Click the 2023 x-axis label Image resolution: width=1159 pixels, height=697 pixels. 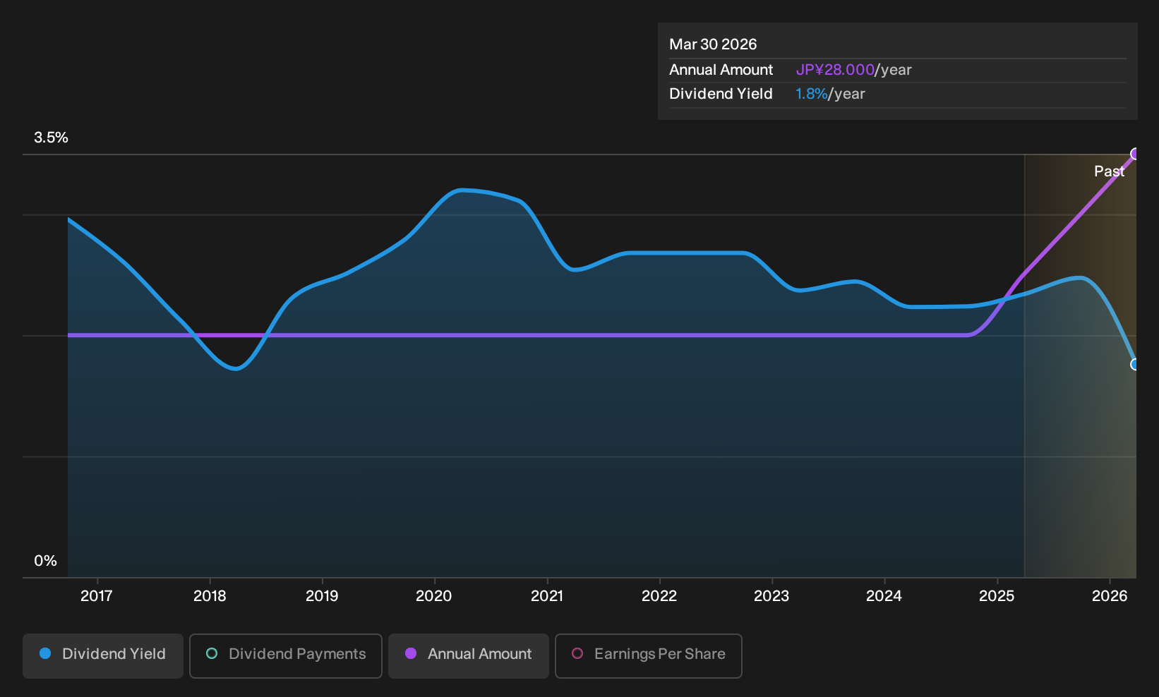(771, 596)
